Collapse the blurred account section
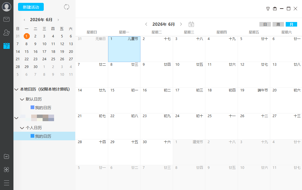This screenshot has height=190, width=302. click(x=16, y=118)
